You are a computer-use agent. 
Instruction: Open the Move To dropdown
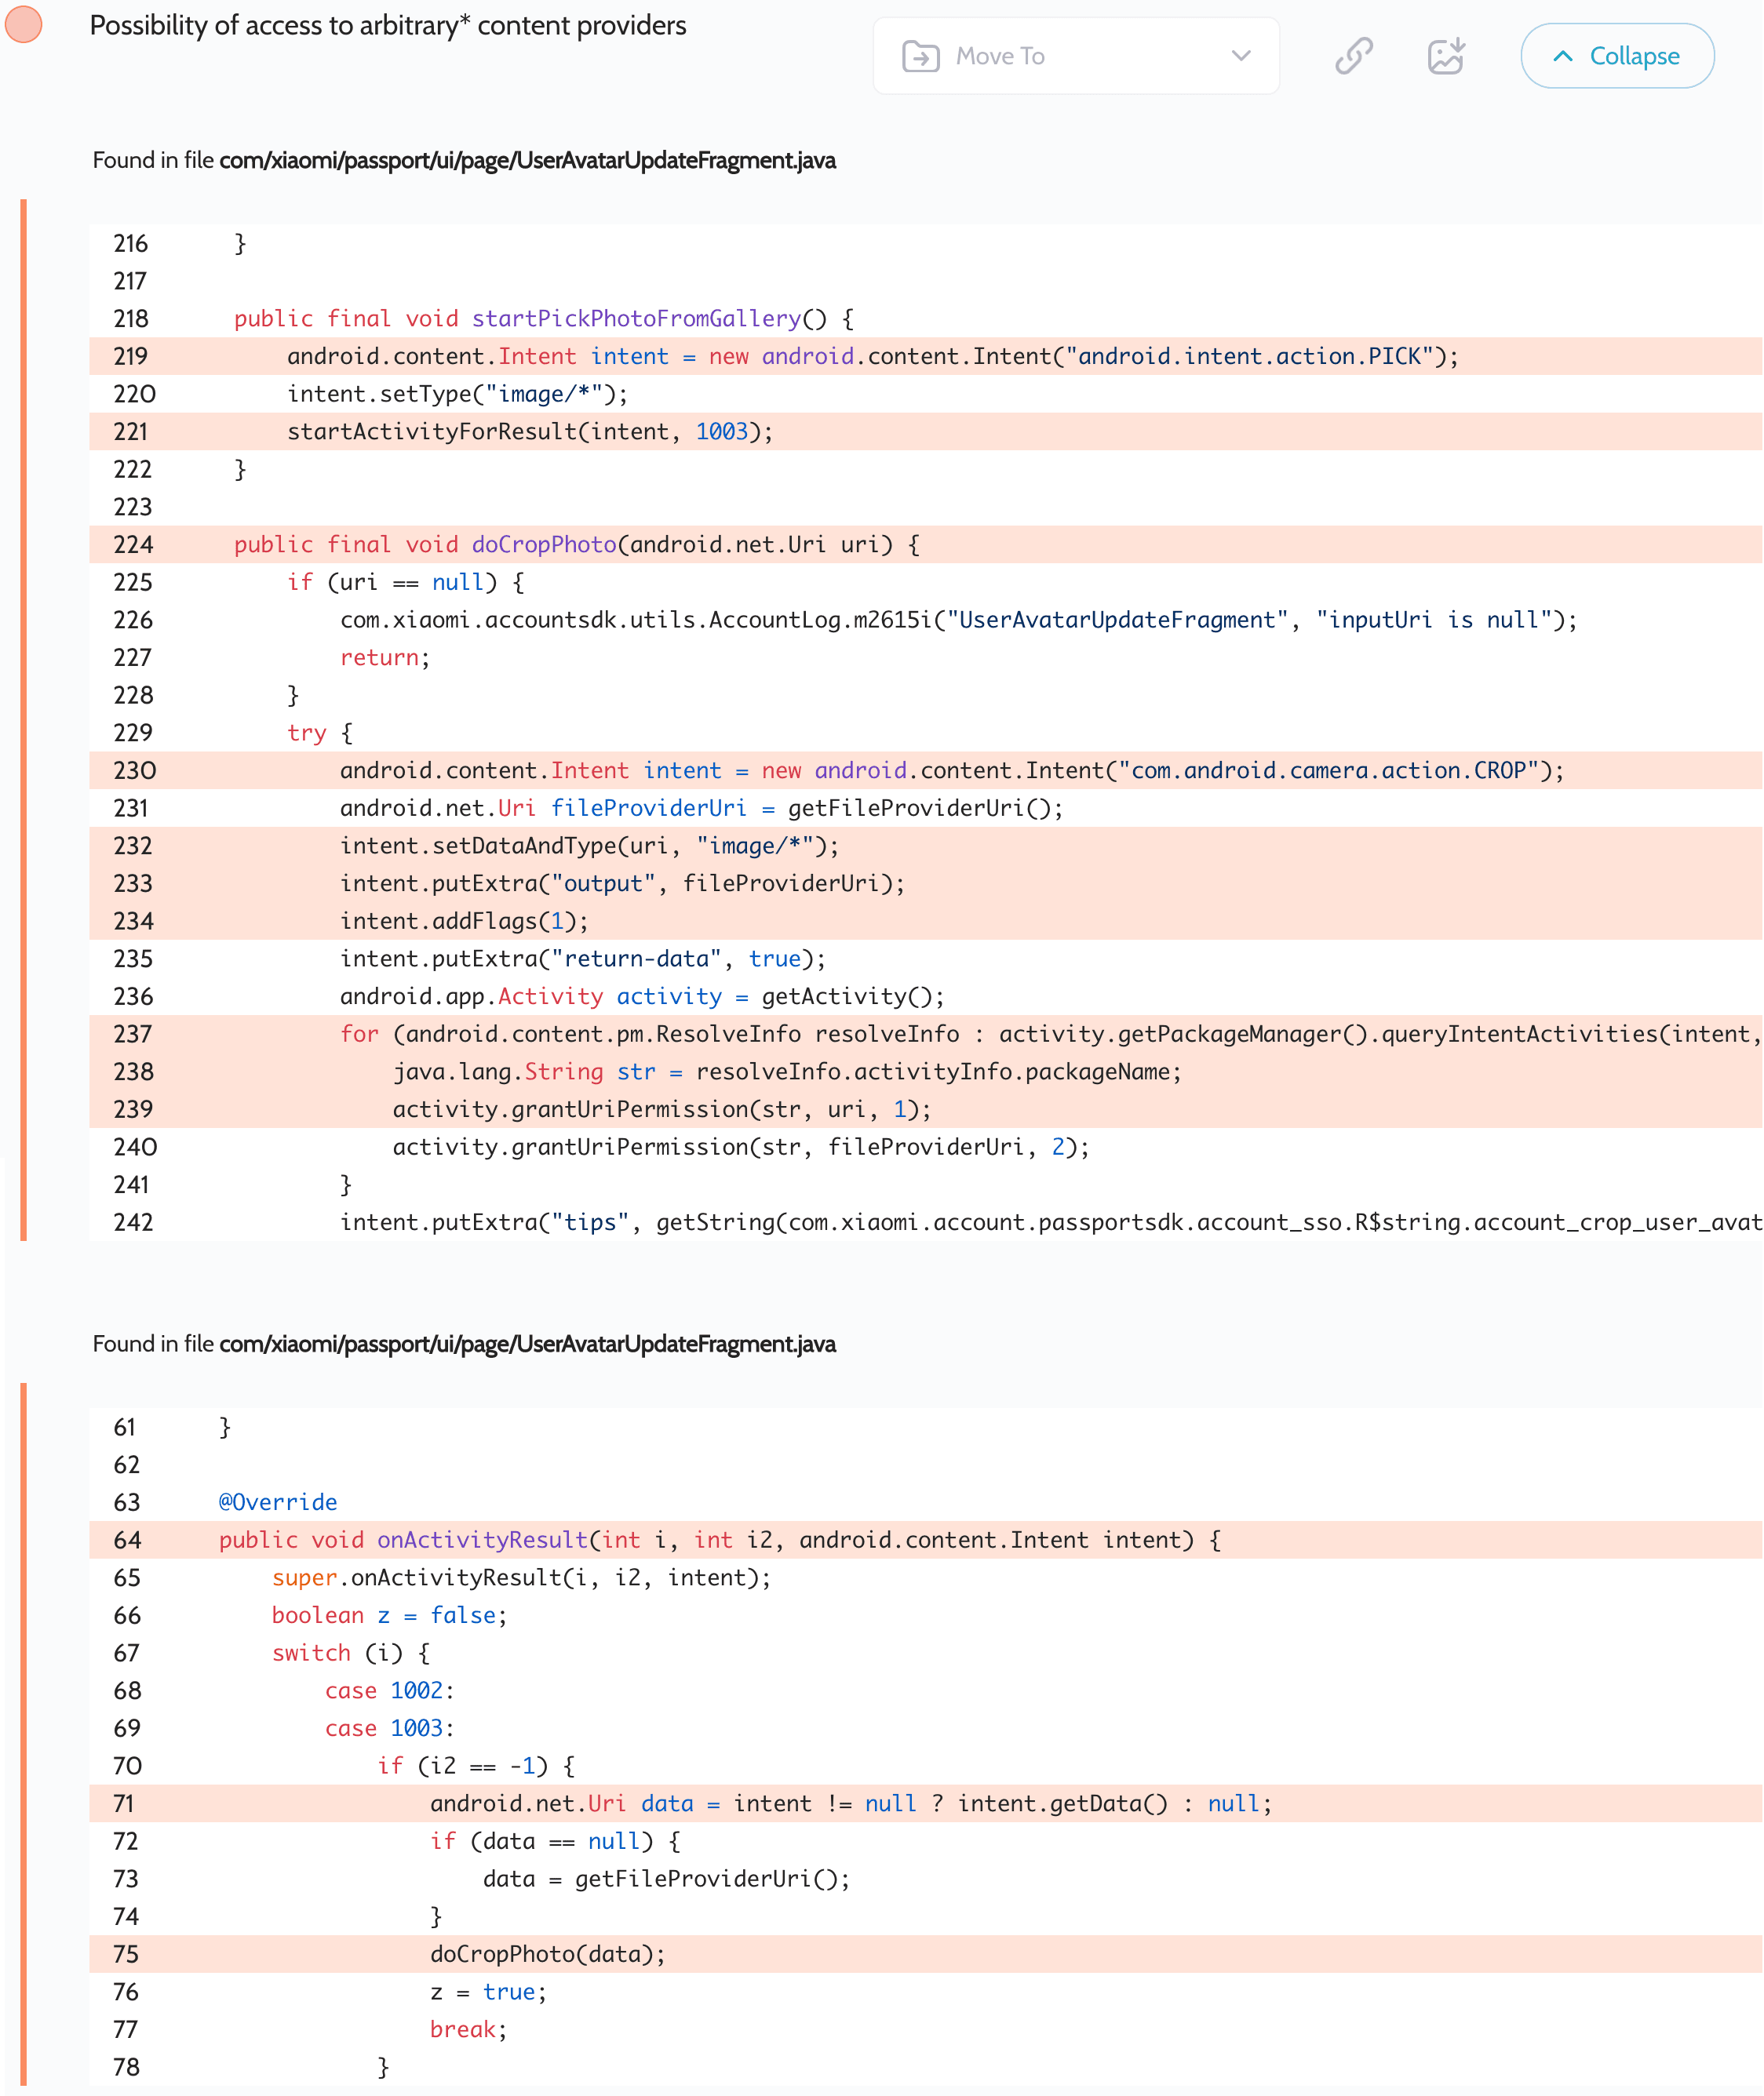tap(1075, 56)
